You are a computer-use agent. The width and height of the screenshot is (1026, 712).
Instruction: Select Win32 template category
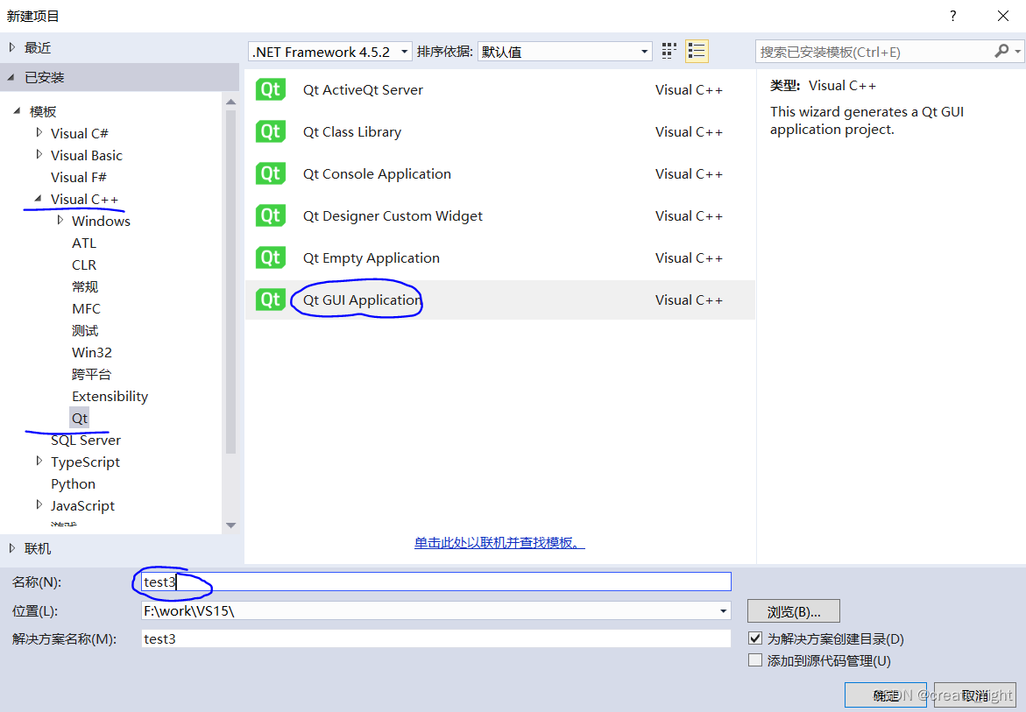click(92, 352)
